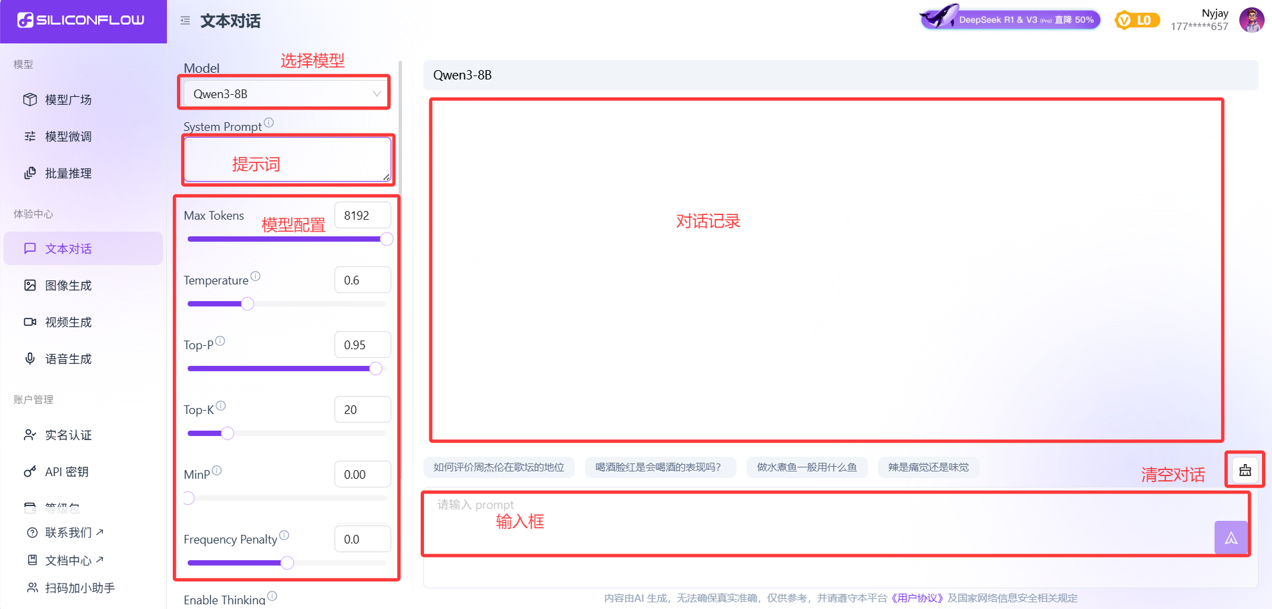
Task: Click the SiliconFlow logo
Action: tap(81, 20)
